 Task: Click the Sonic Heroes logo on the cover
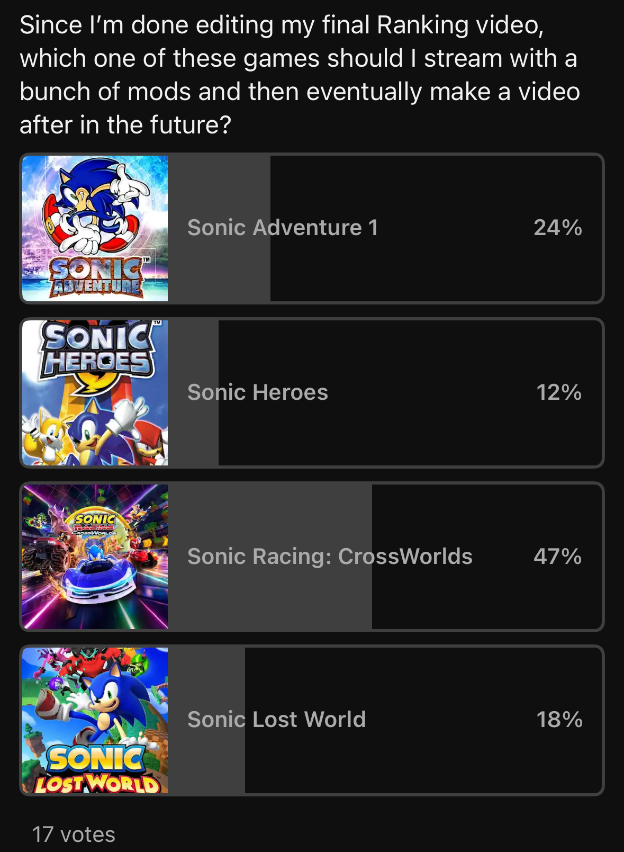click(x=96, y=351)
